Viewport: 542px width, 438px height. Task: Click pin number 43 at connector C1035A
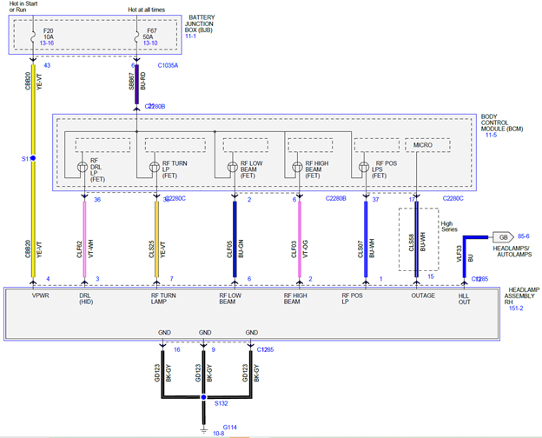tap(47, 65)
